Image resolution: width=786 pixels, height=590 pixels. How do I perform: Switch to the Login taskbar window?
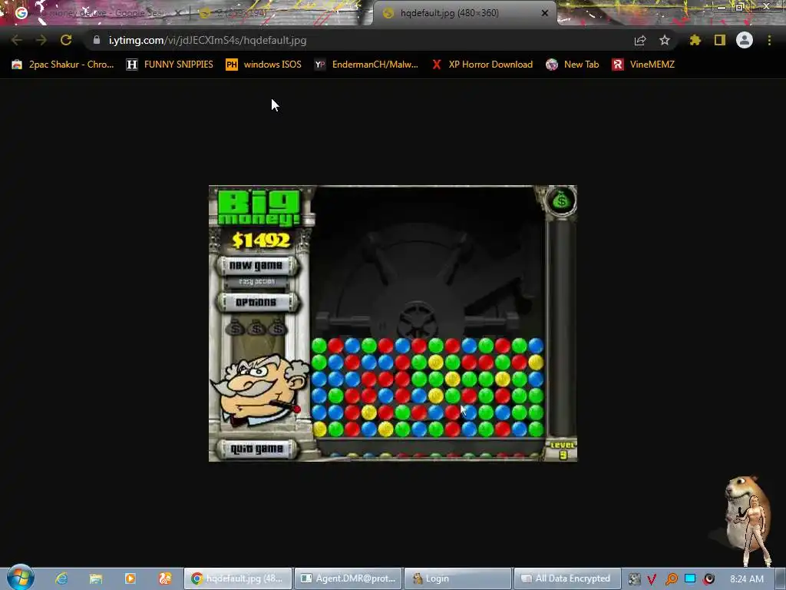457,578
